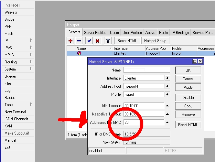Click the toolbar Reset HTML button

[127, 41]
